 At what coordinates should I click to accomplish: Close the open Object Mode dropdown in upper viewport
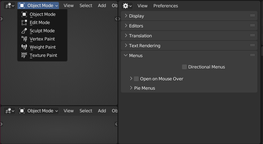click(38, 6)
